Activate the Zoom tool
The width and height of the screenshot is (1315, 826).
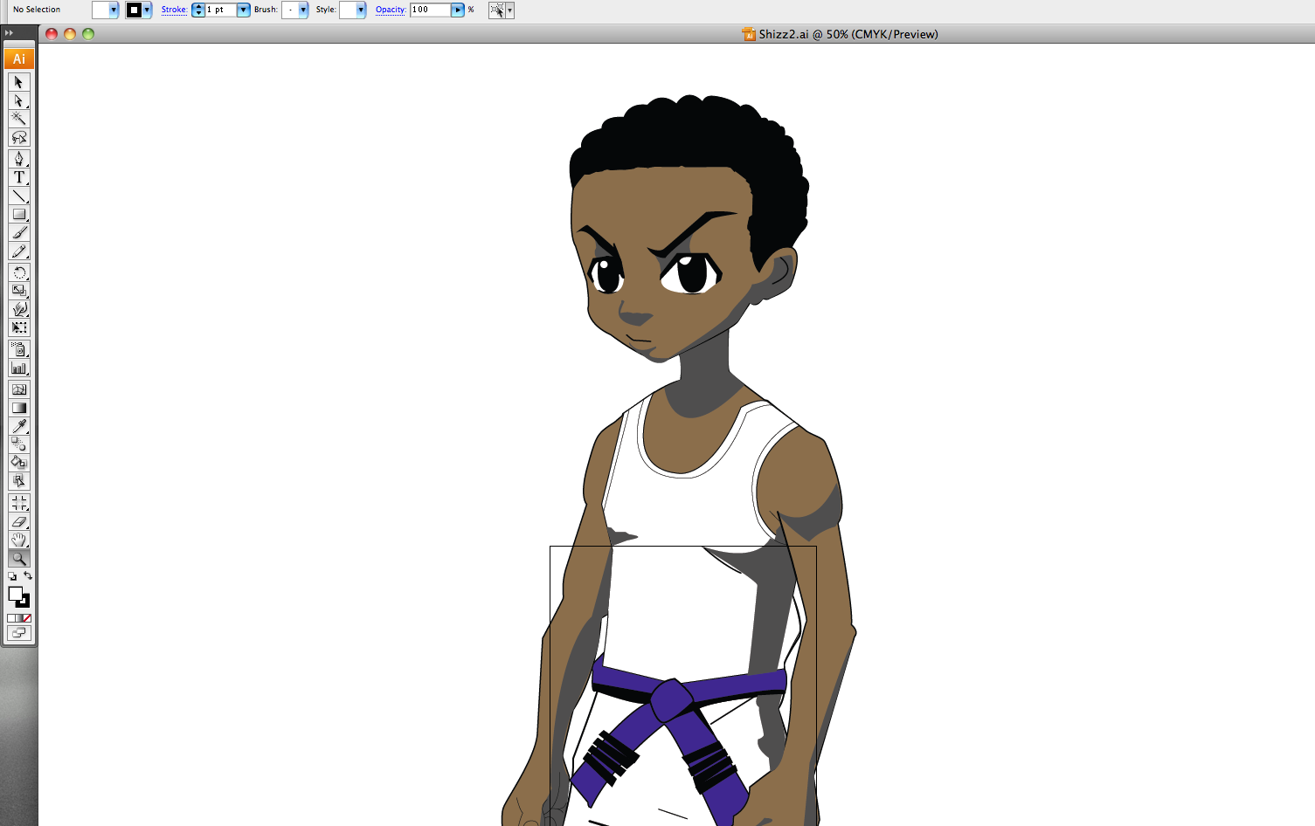pyautogui.click(x=19, y=559)
